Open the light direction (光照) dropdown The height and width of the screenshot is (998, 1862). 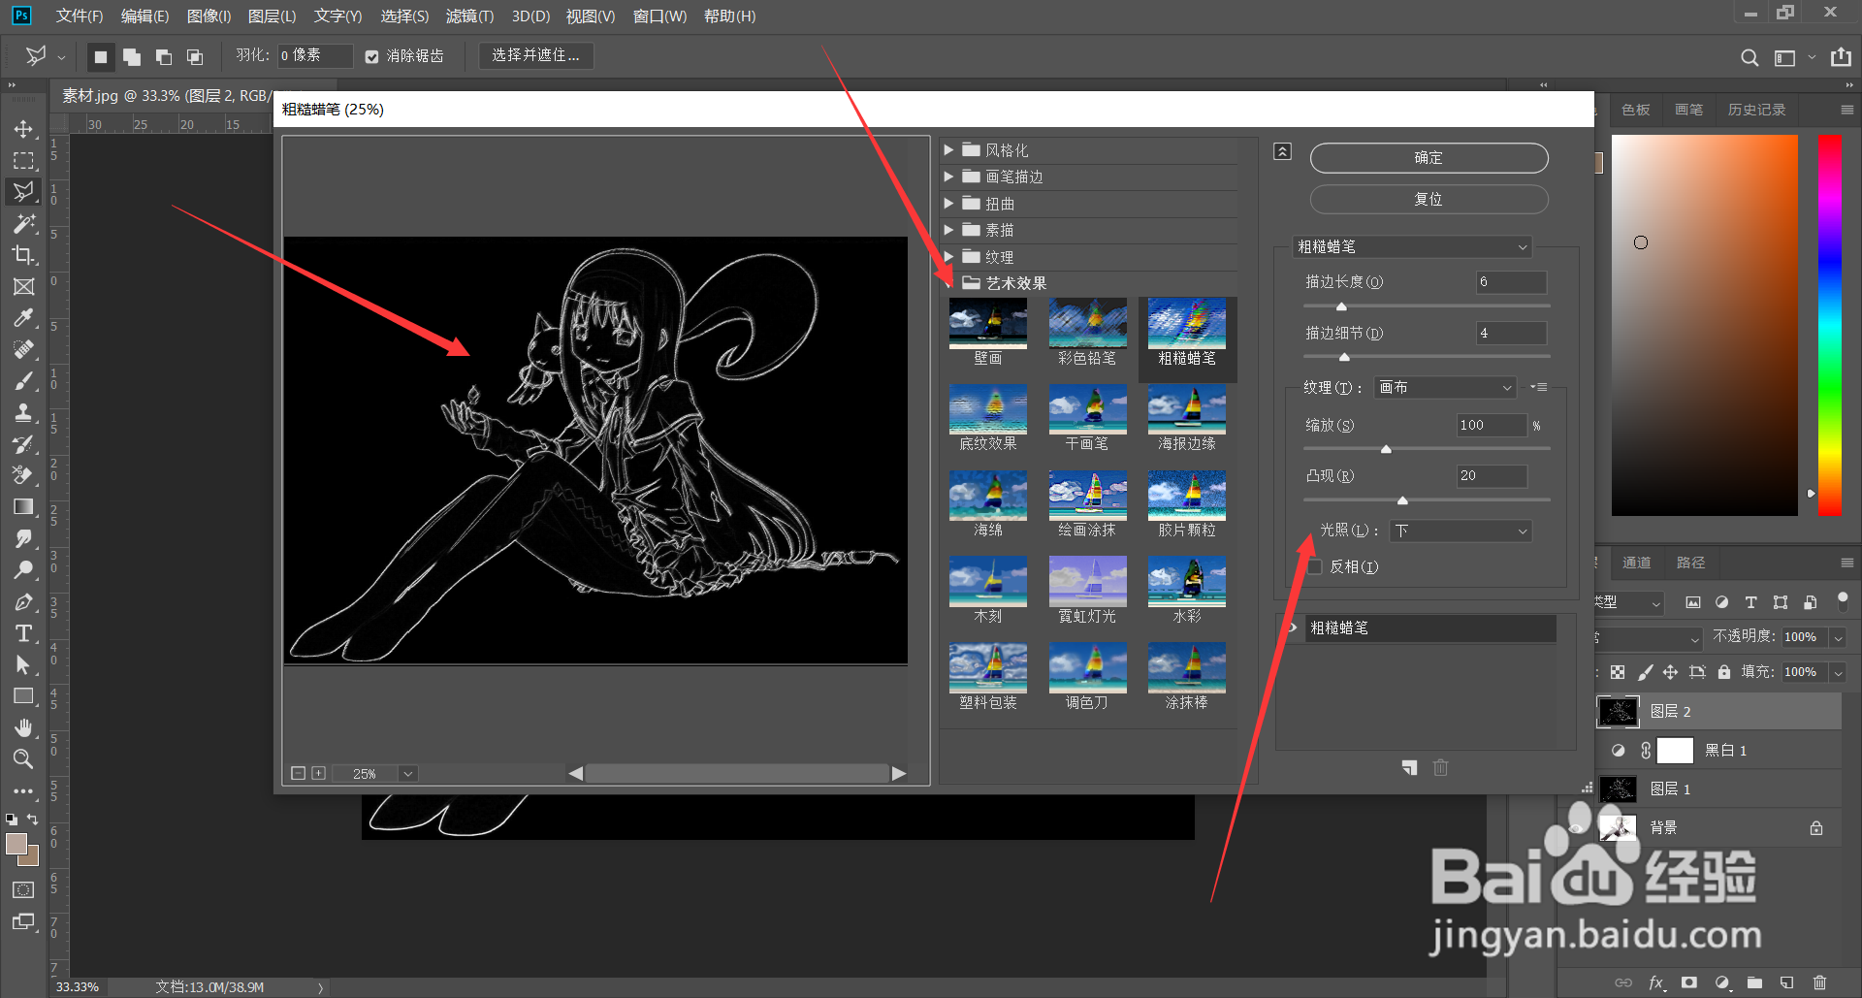pos(1461,531)
